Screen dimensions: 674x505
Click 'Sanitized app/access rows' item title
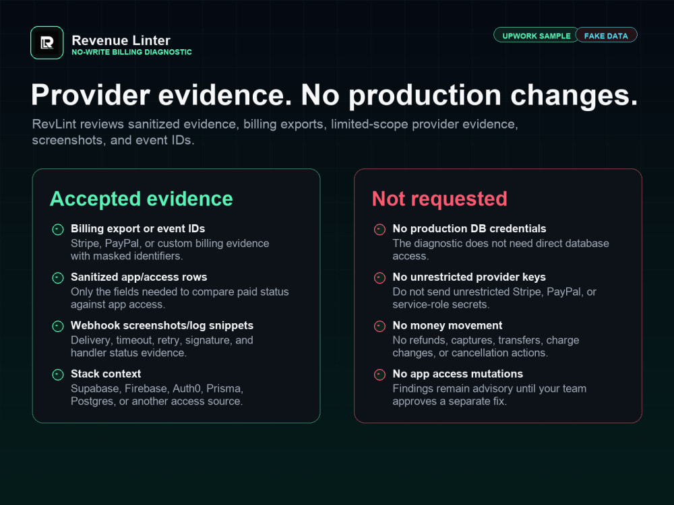coord(139,277)
